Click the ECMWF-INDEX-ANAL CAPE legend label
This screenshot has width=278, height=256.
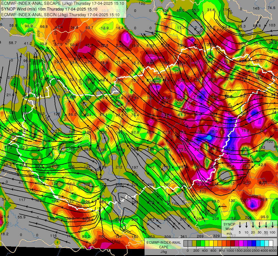coord(164,245)
